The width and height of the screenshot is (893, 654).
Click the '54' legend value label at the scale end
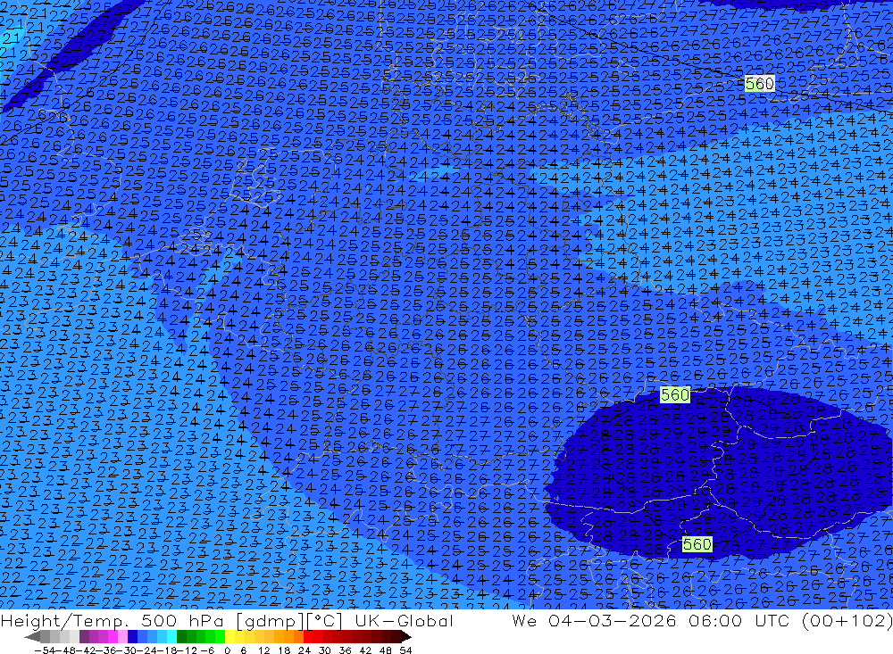(x=405, y=650)
